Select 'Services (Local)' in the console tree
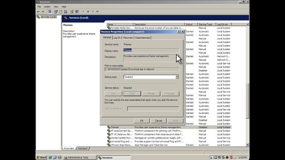 [x=49, y=17]
